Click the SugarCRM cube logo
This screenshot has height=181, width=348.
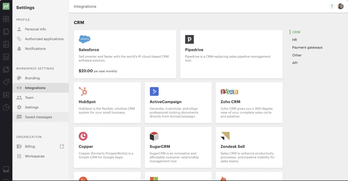pos(154,136)
